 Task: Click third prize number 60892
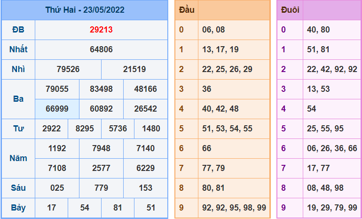(x=101, y=109)
